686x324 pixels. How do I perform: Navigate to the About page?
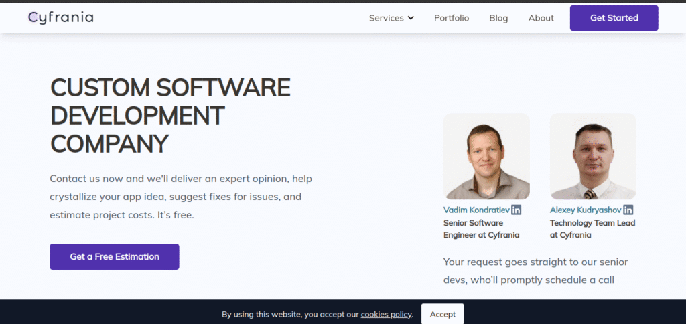[x=541, y=18]
